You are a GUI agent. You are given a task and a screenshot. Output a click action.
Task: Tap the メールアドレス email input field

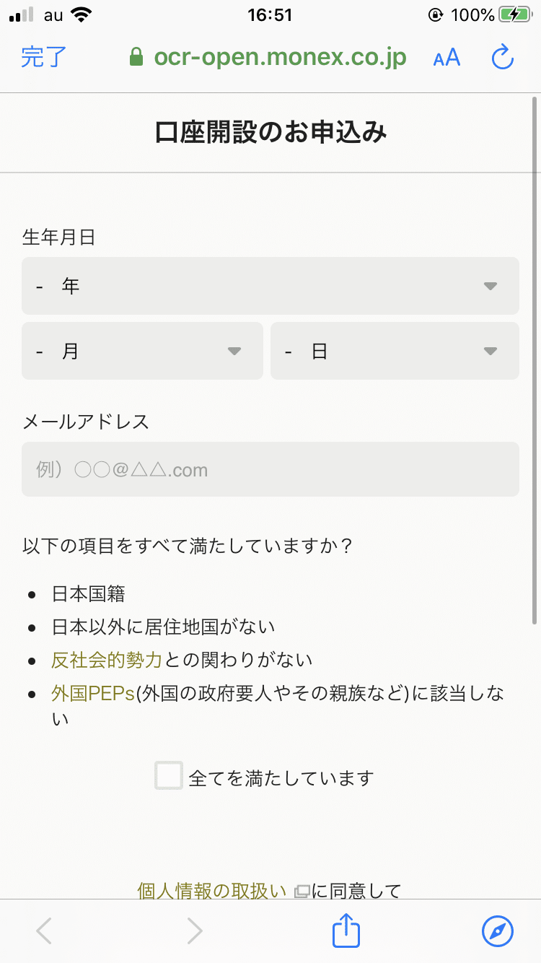tap(270, 469)
